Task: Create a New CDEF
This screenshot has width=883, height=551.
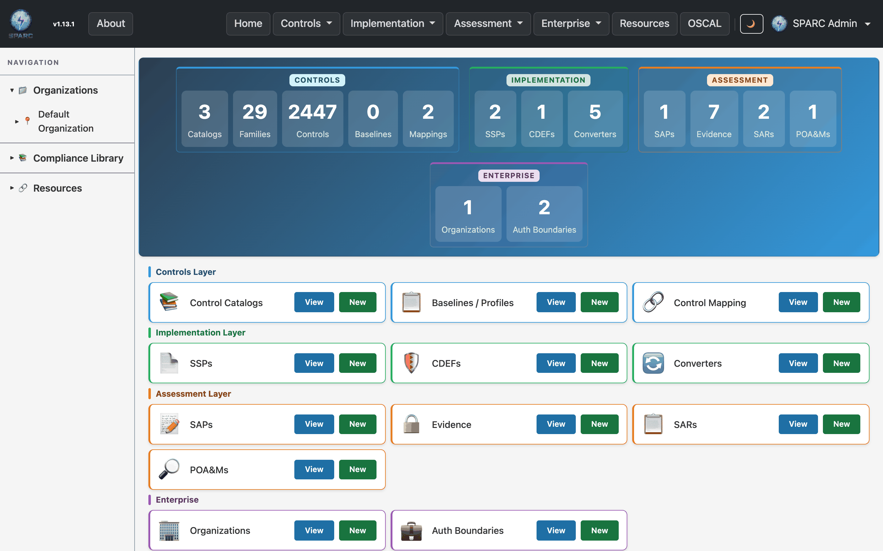Action: (x=599, y=363)
